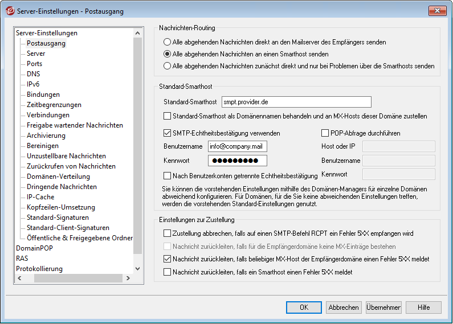Screen dimensions: 453x324
Task: Go to Archivierung settings page
Action: coord(46,136)
